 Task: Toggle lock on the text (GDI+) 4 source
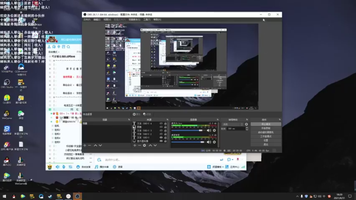click(x=165, y=124)
